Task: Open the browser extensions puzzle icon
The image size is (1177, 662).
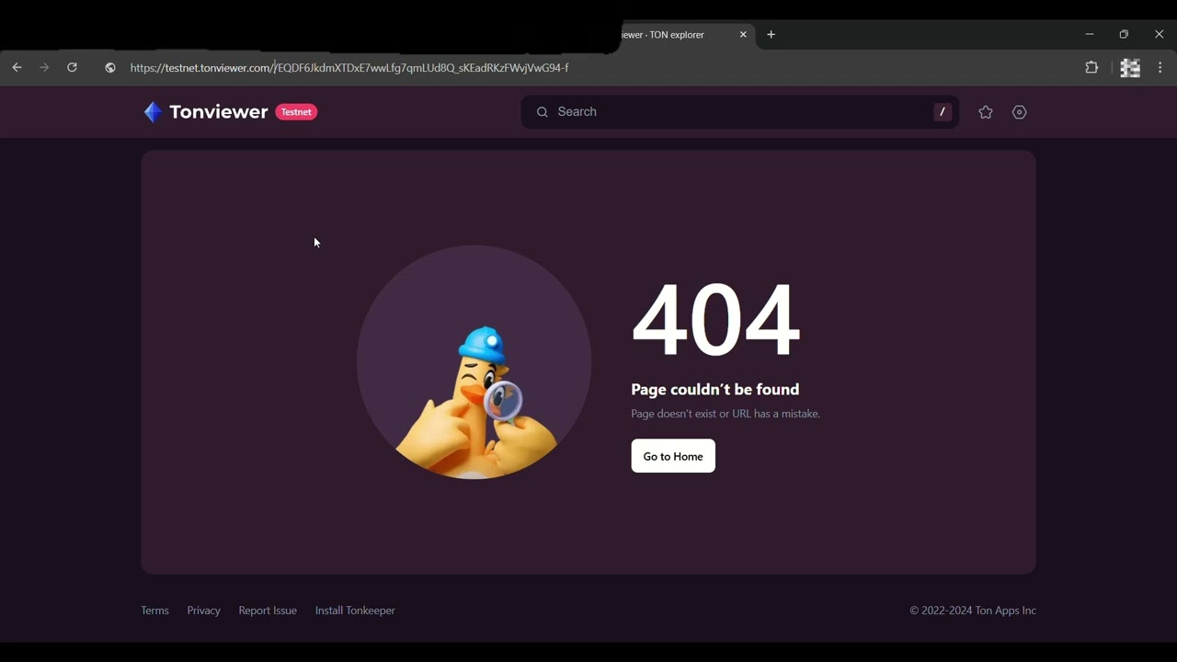Action: [1091, 68]
